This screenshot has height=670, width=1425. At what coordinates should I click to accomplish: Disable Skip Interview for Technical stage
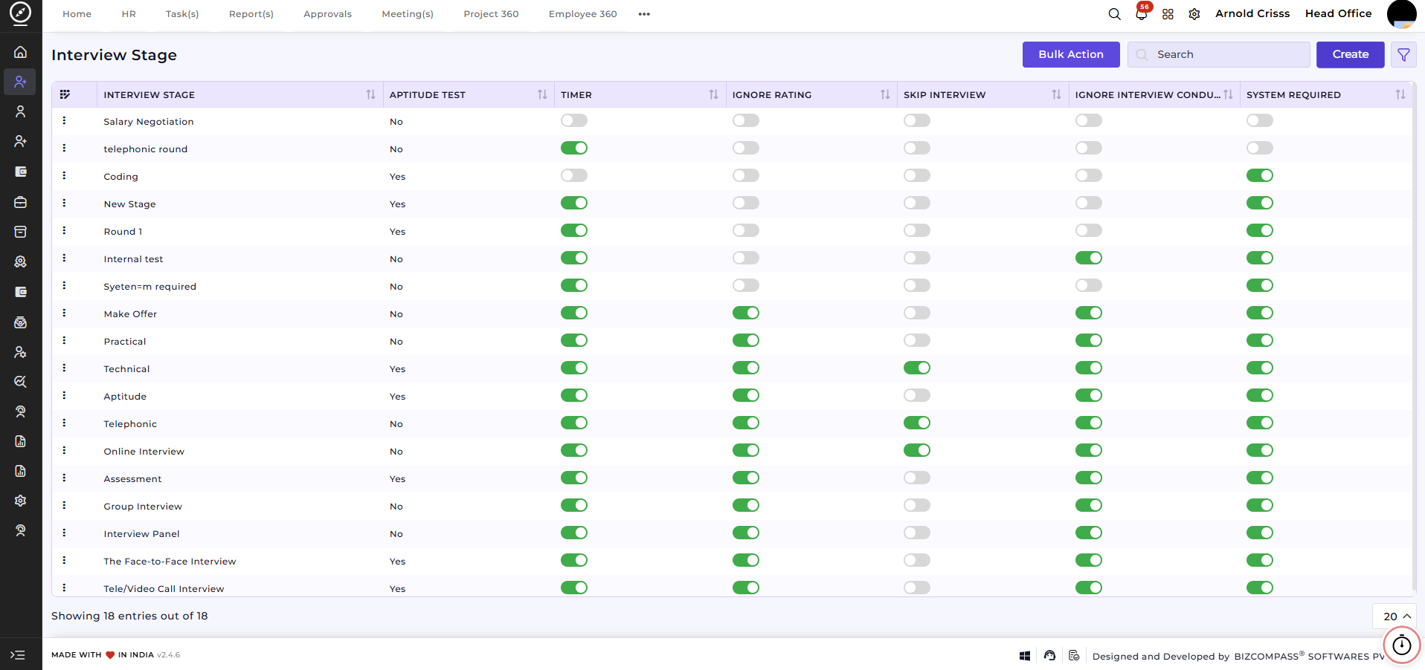point(917,368)
